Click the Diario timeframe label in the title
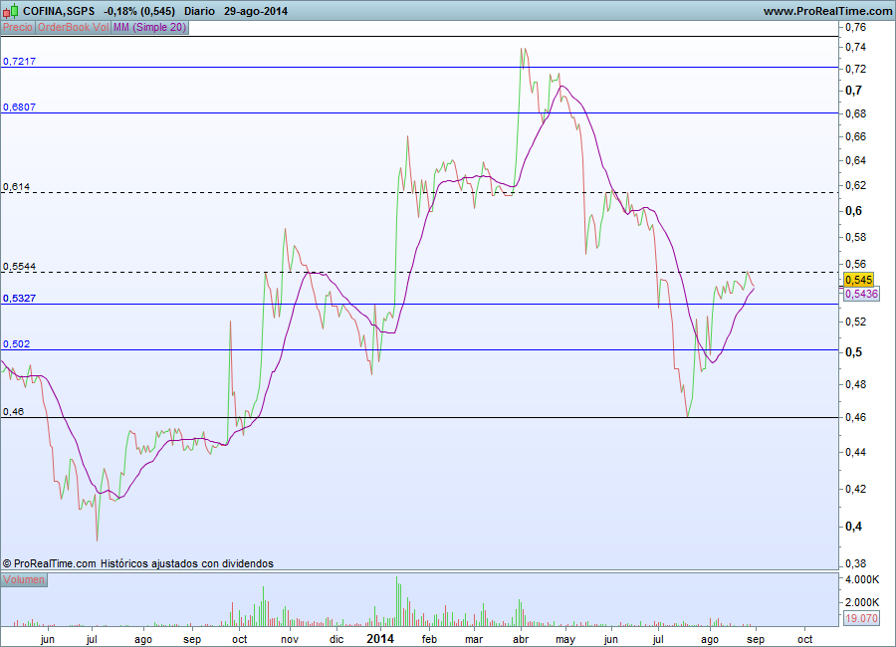 pyautogui.click(x=199, y=11)
